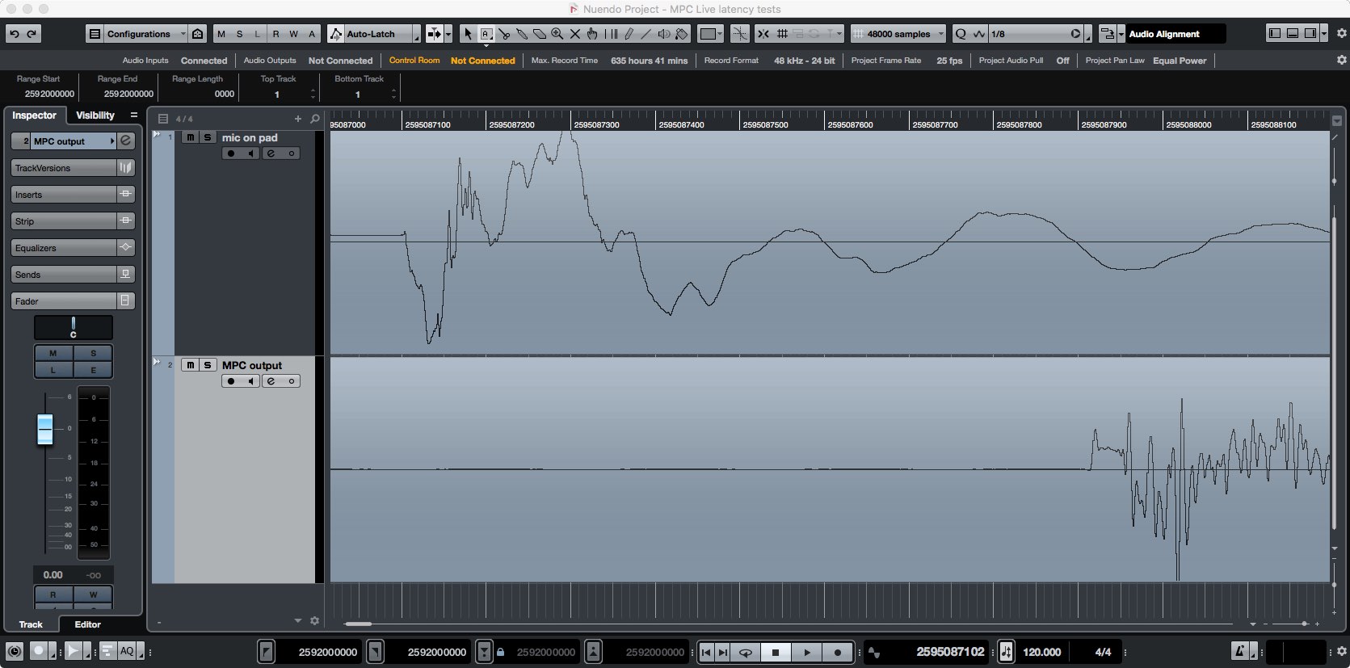This screenshot has width=1350, height=668.
Task: Click the Range Start value field
Action: click(49, 94)
